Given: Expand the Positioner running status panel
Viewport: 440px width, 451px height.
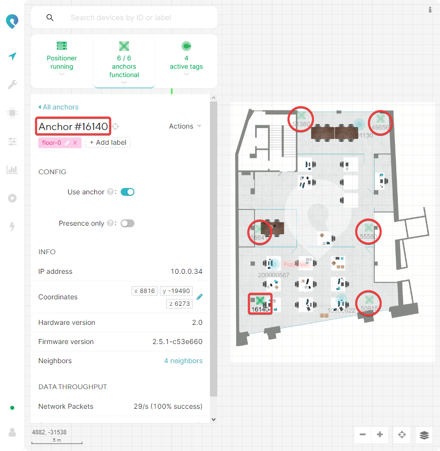Looking at the screenshot, I should click(x=62, y=61).
